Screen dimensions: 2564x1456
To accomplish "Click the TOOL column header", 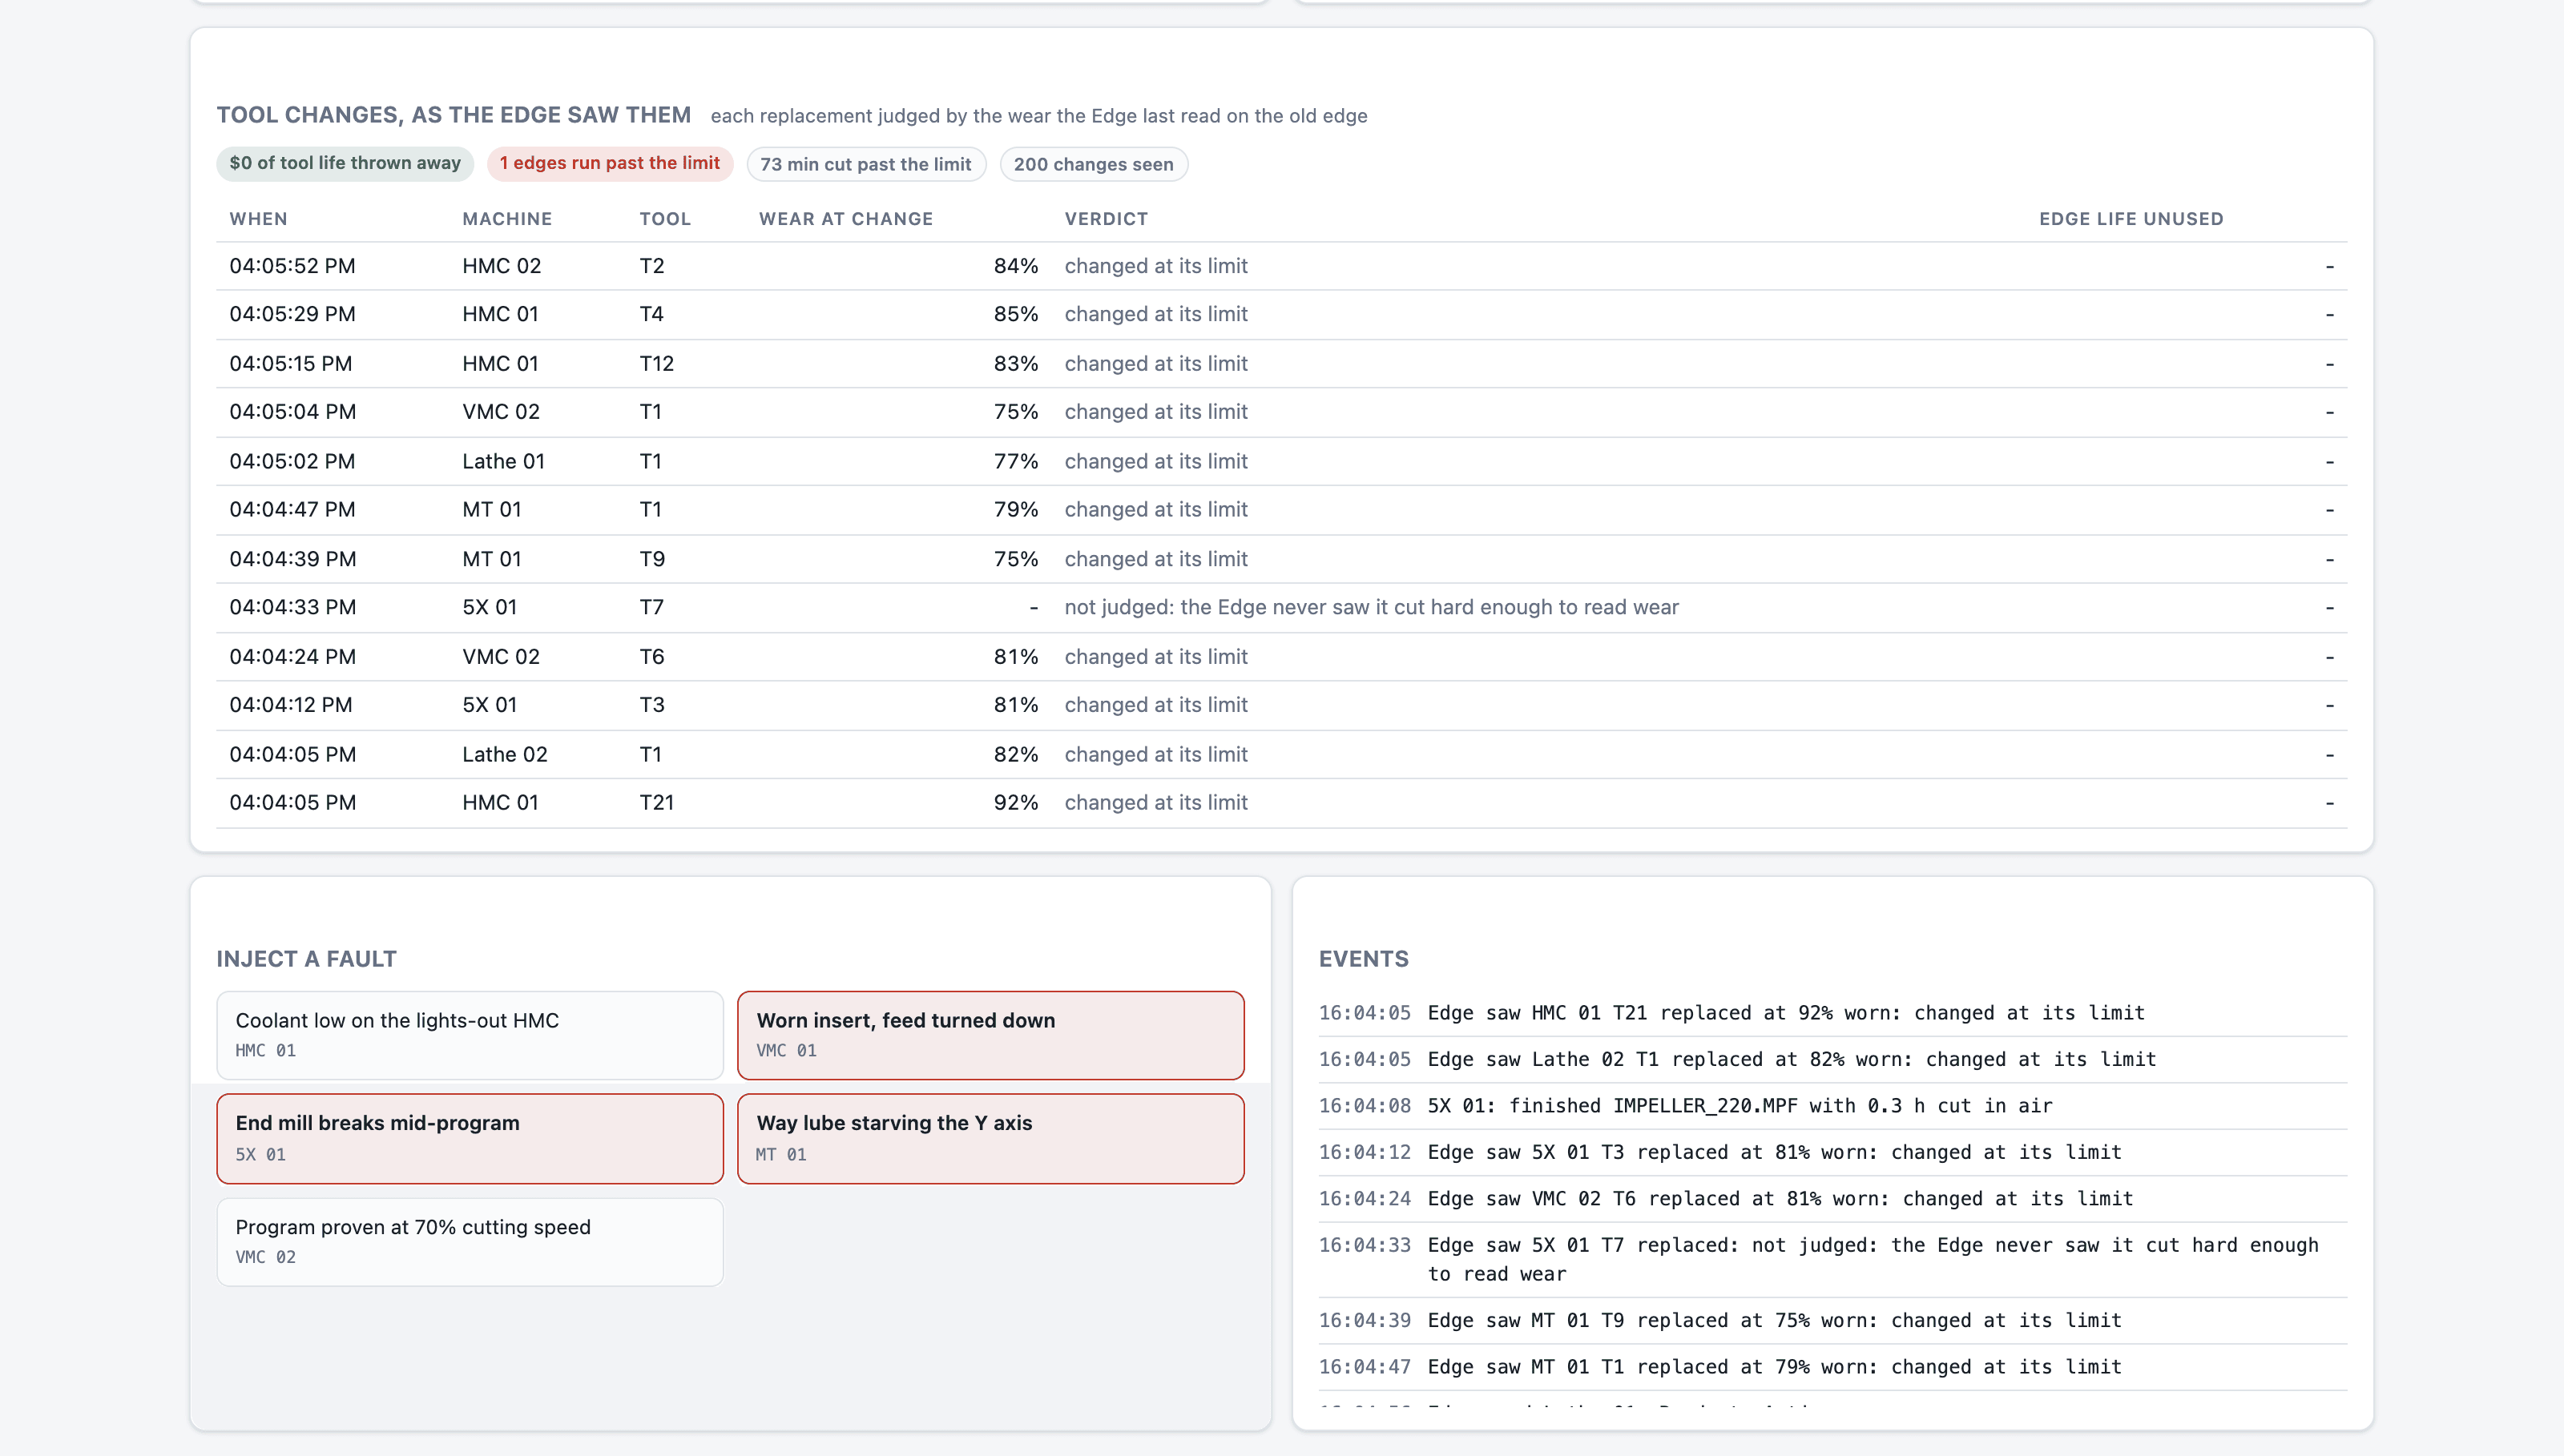I will pos(665,219).
